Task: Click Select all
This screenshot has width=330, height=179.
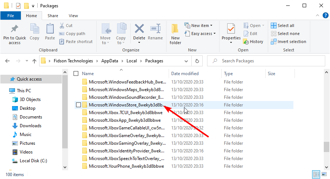Action: click(282, 26)
